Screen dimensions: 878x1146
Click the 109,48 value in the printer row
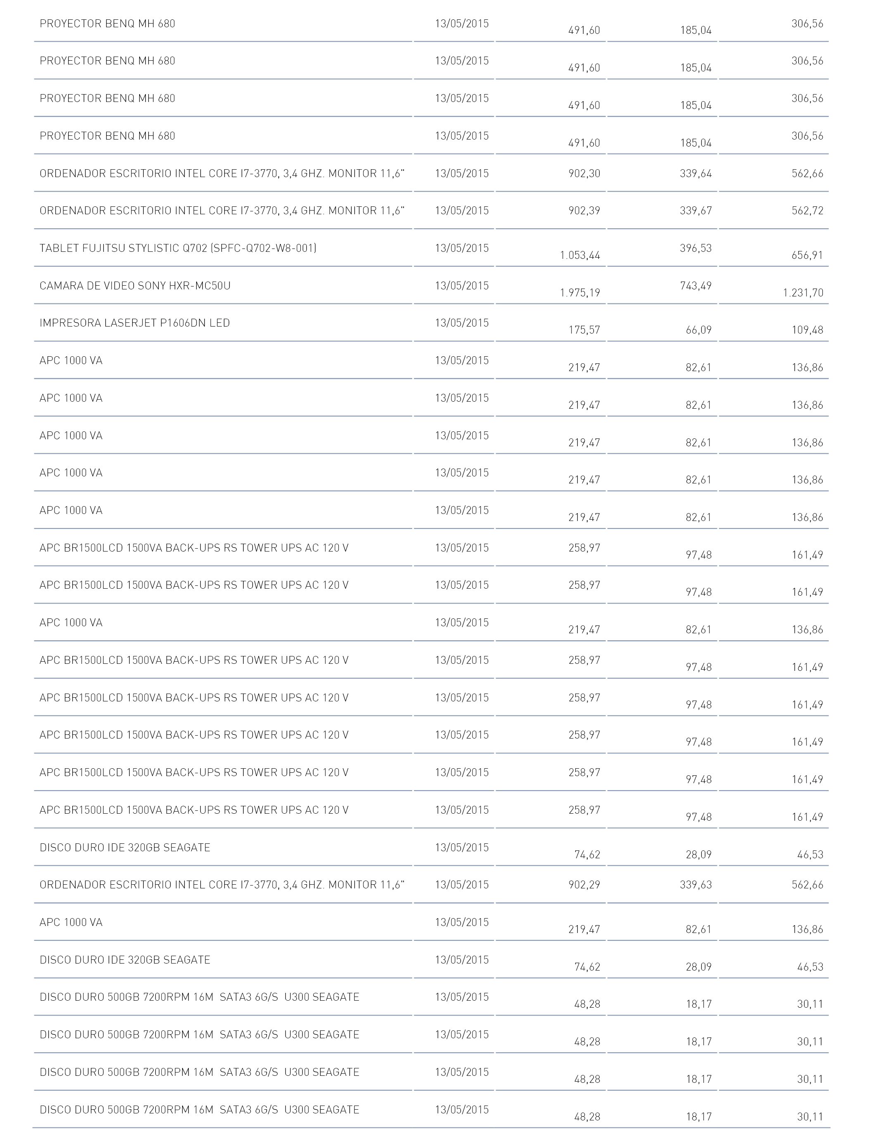807,330
